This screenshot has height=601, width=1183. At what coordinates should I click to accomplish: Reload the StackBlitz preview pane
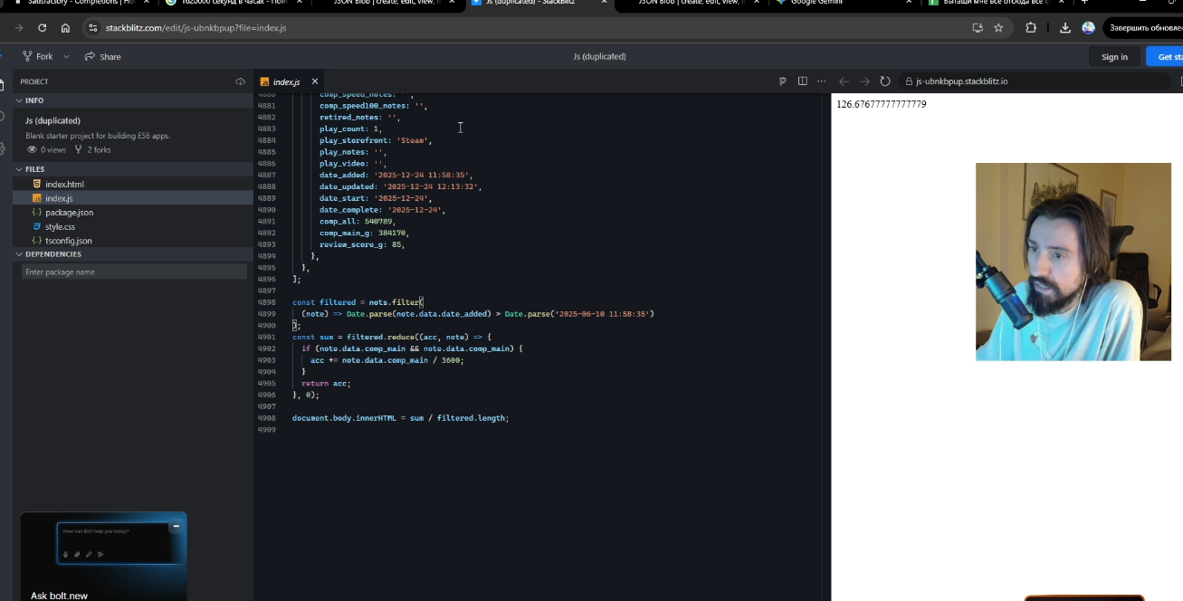[885, 81]
